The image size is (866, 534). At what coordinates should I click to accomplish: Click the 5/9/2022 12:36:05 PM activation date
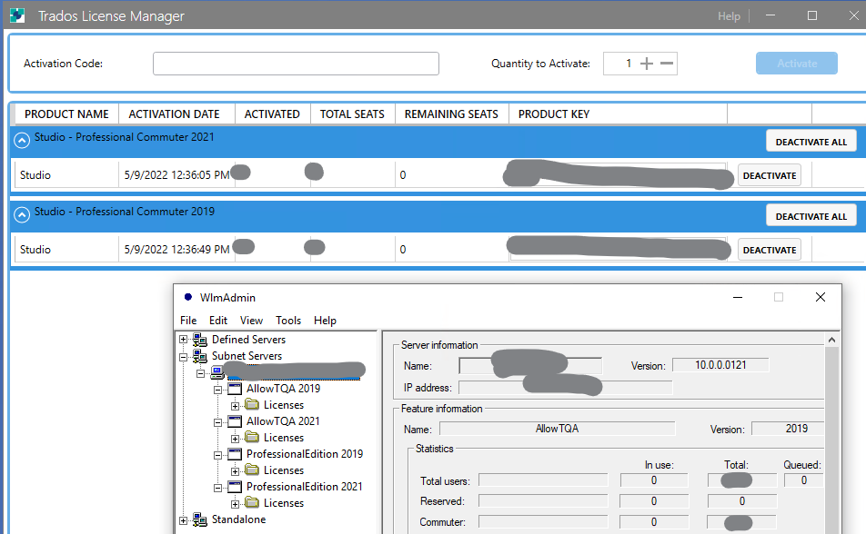click(176, 175)
